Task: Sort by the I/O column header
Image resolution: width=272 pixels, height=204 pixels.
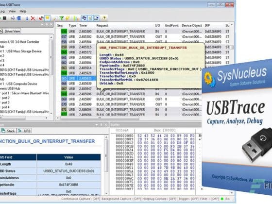Action: 157,25
